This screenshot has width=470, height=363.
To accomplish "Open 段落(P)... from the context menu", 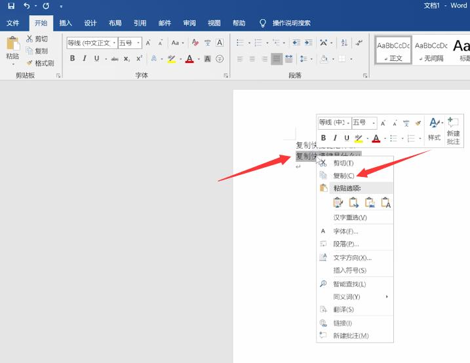I will click(x=355, y=244).
